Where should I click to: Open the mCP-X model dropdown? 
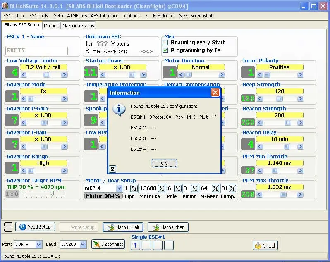(x=119, y=188)
